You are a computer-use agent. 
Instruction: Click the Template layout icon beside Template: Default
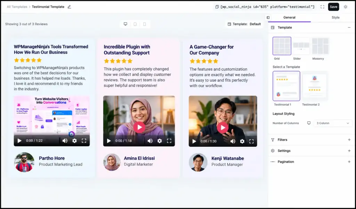[229, 24]
